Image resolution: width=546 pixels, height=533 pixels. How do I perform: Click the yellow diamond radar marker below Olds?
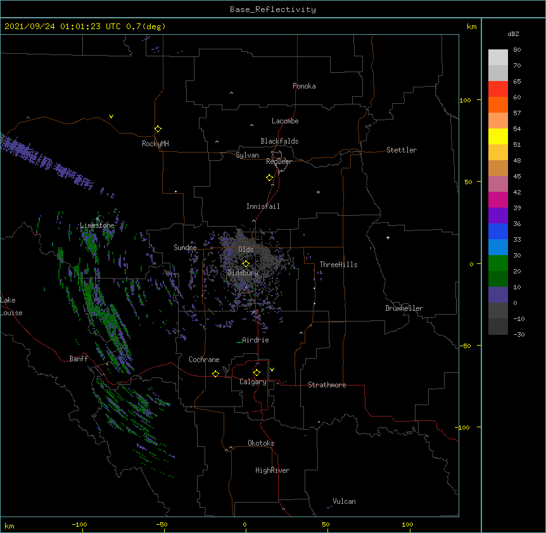(246, 263)
